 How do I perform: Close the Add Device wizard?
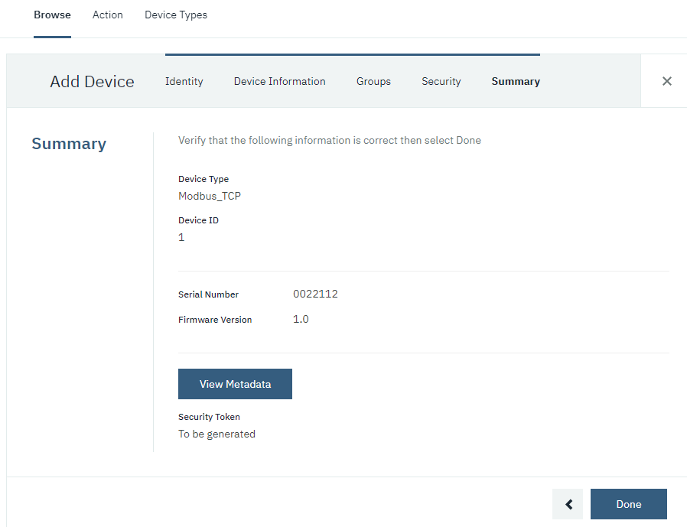(666, 80)
